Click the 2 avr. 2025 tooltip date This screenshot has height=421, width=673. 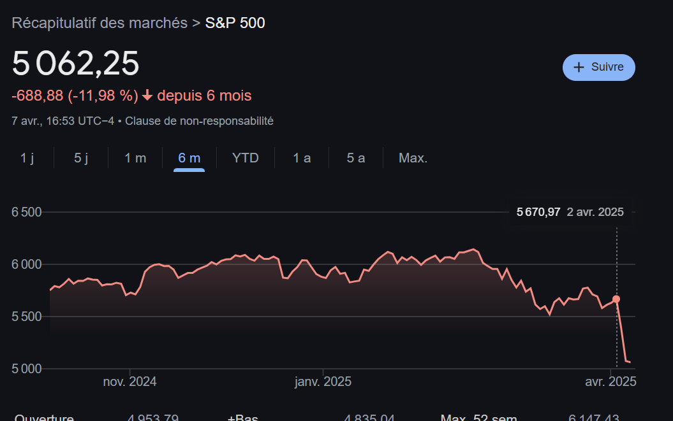coord(595,212)
